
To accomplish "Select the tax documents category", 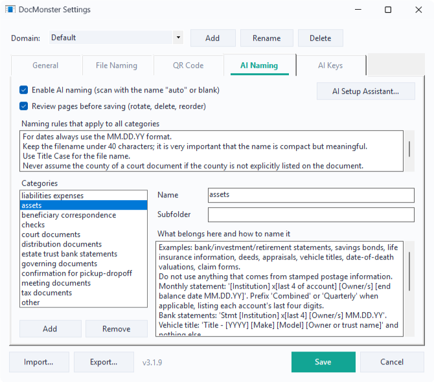I will [x=84, y=293].
